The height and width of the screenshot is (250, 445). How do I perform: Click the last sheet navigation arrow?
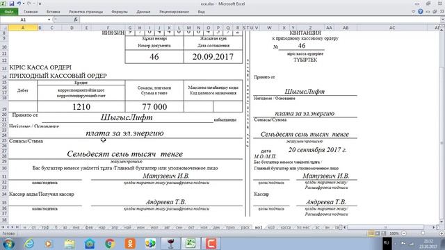click(x=17, y=227)
